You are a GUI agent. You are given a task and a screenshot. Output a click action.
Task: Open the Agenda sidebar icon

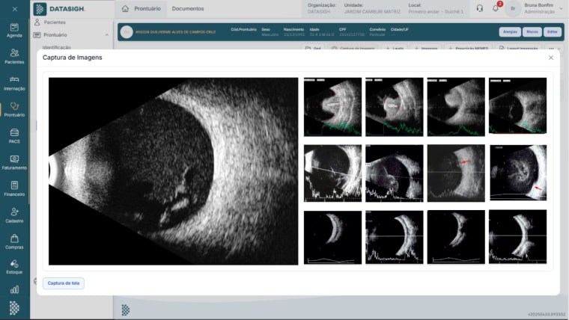[x=14, y=31]
